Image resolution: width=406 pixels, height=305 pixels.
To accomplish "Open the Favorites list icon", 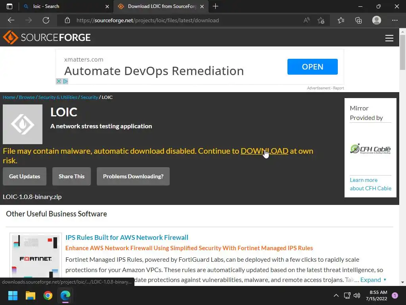I will click(x=341, y=20).
